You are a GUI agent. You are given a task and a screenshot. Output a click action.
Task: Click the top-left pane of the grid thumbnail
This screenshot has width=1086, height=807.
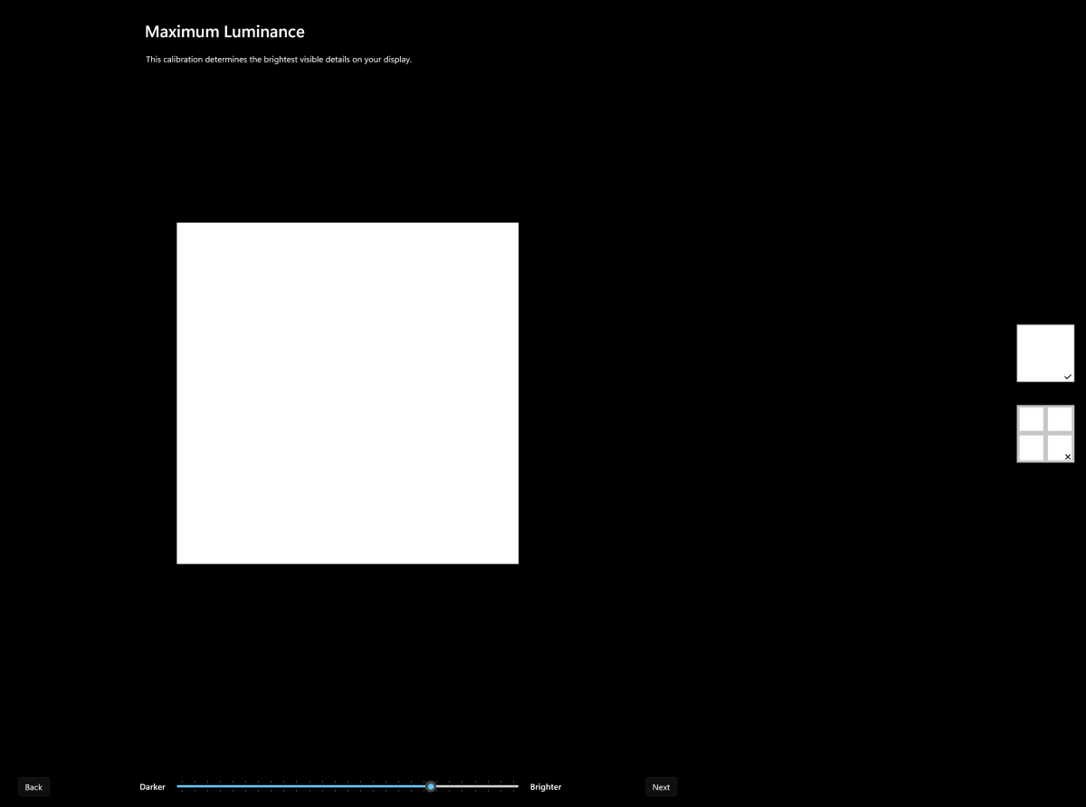click(1032, 420)
